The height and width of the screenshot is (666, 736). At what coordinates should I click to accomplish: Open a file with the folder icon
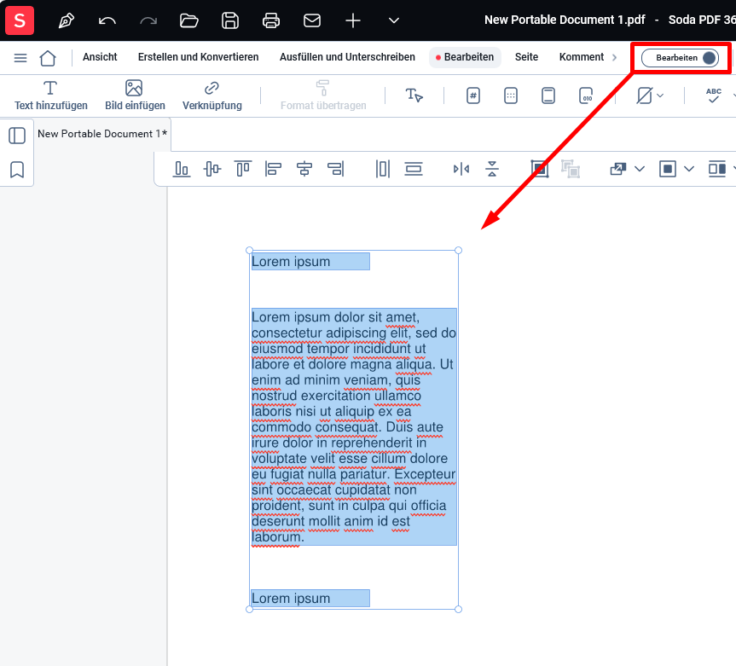click(x=189, y=20)
